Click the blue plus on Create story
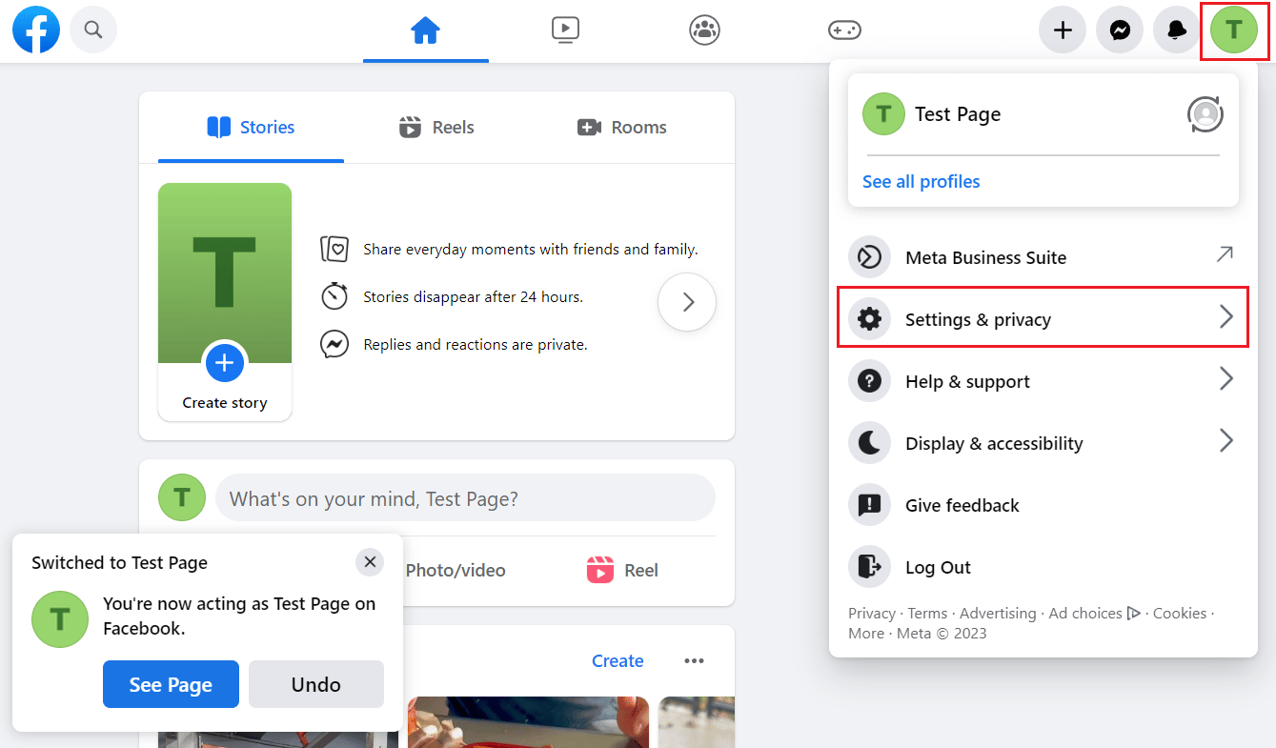 coord(225,363)
